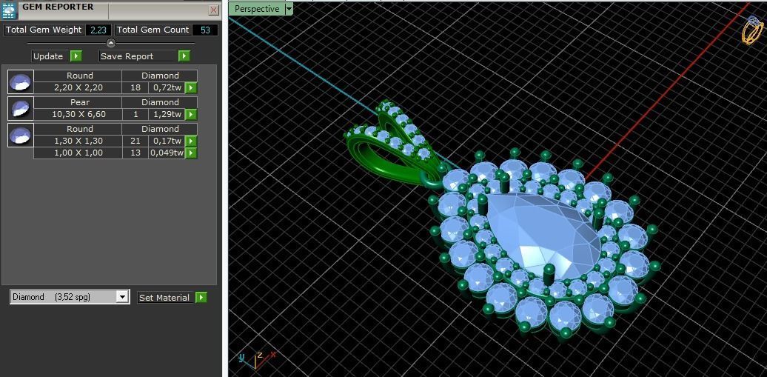Click the 2,20 X 2,20 size cell
The width and height of the screenshot is (767, 377).
(78, 87)
